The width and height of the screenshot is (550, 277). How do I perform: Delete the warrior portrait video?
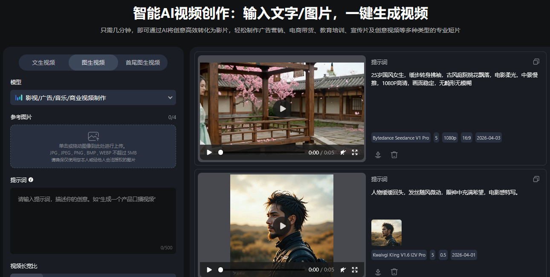[x=394, y=272]
